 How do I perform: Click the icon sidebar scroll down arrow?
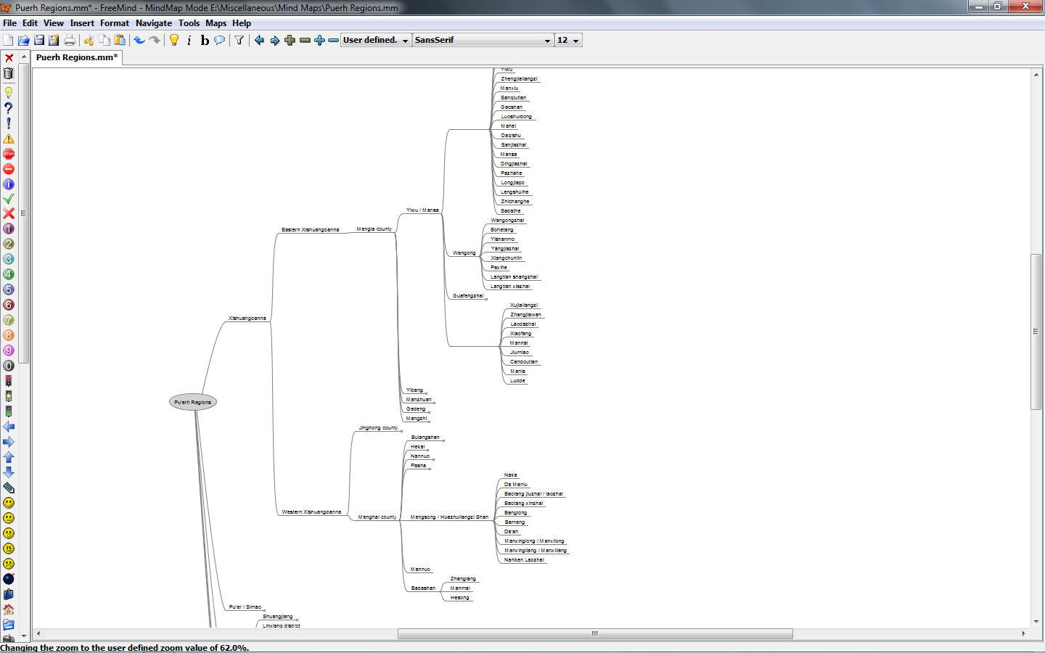(x=23, y=636)
